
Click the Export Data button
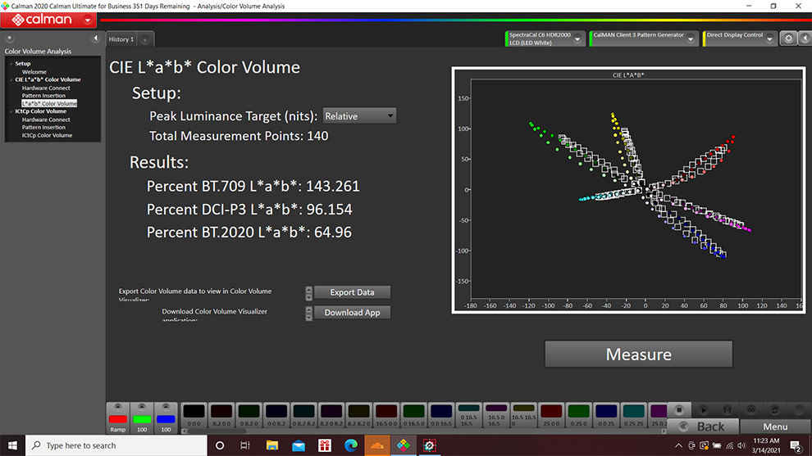click(352, 292)
